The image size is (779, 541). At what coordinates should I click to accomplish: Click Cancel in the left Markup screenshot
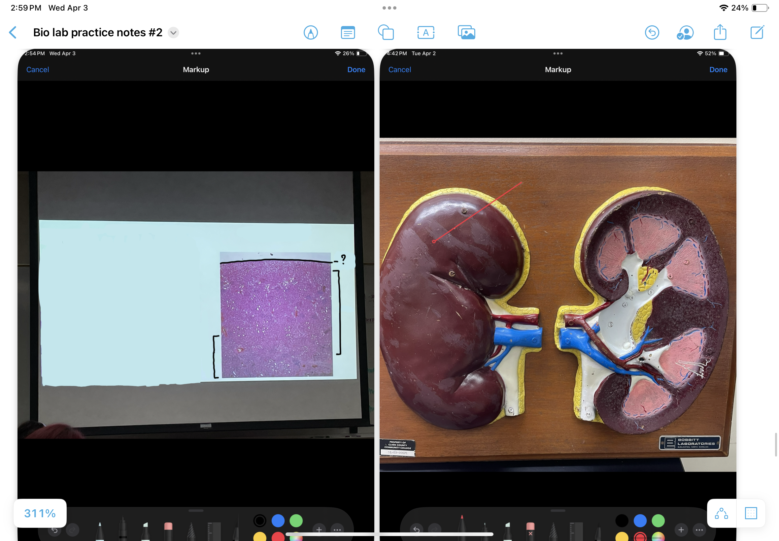38,70
